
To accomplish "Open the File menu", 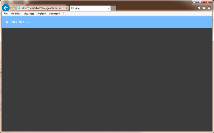I will [x=6, y=13].
